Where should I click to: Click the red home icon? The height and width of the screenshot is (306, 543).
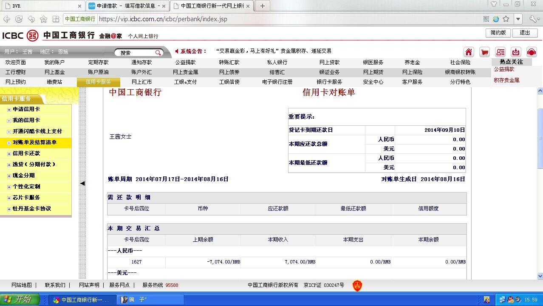point(469,52)
